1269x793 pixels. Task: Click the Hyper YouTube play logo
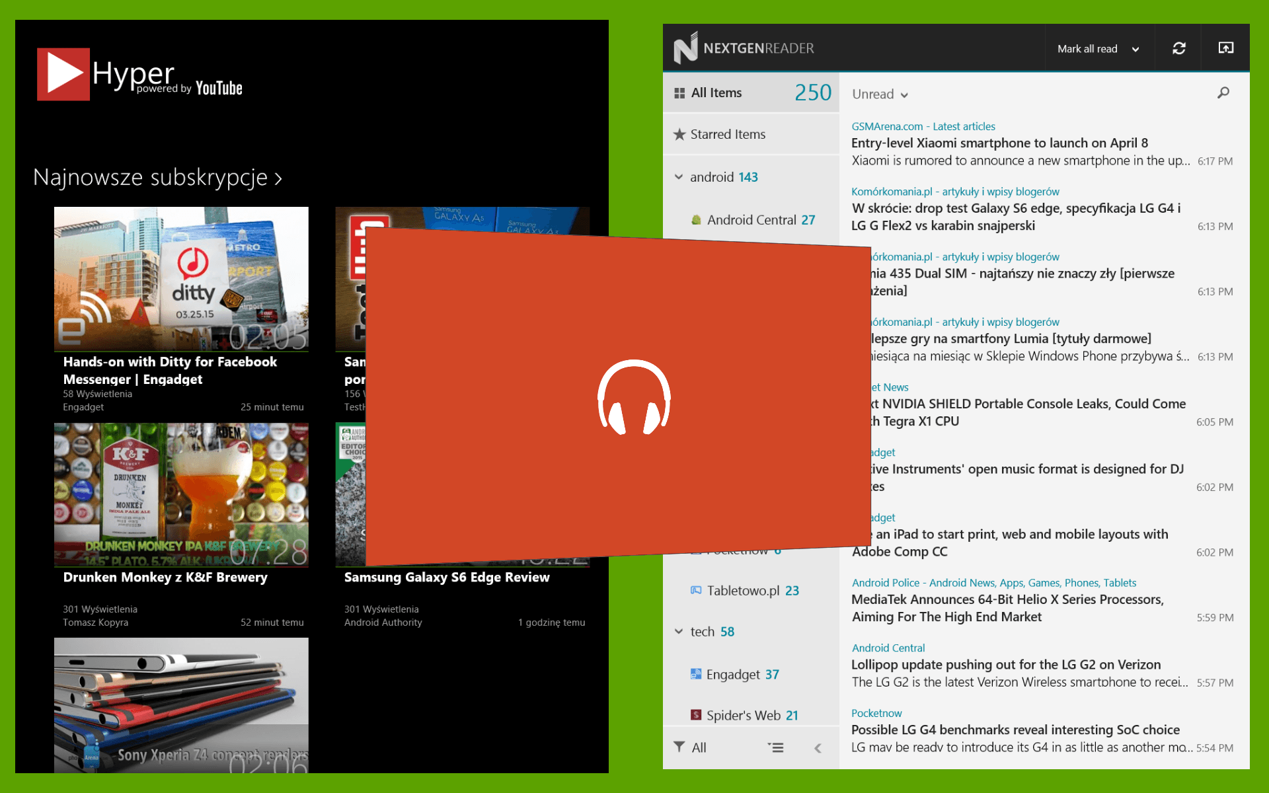click(x=63, y=74)
